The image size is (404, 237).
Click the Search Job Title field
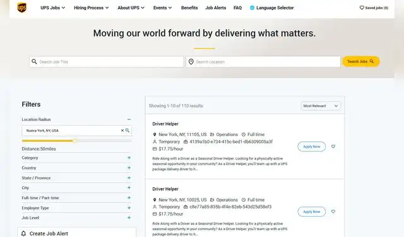click(x=107, y=62)
